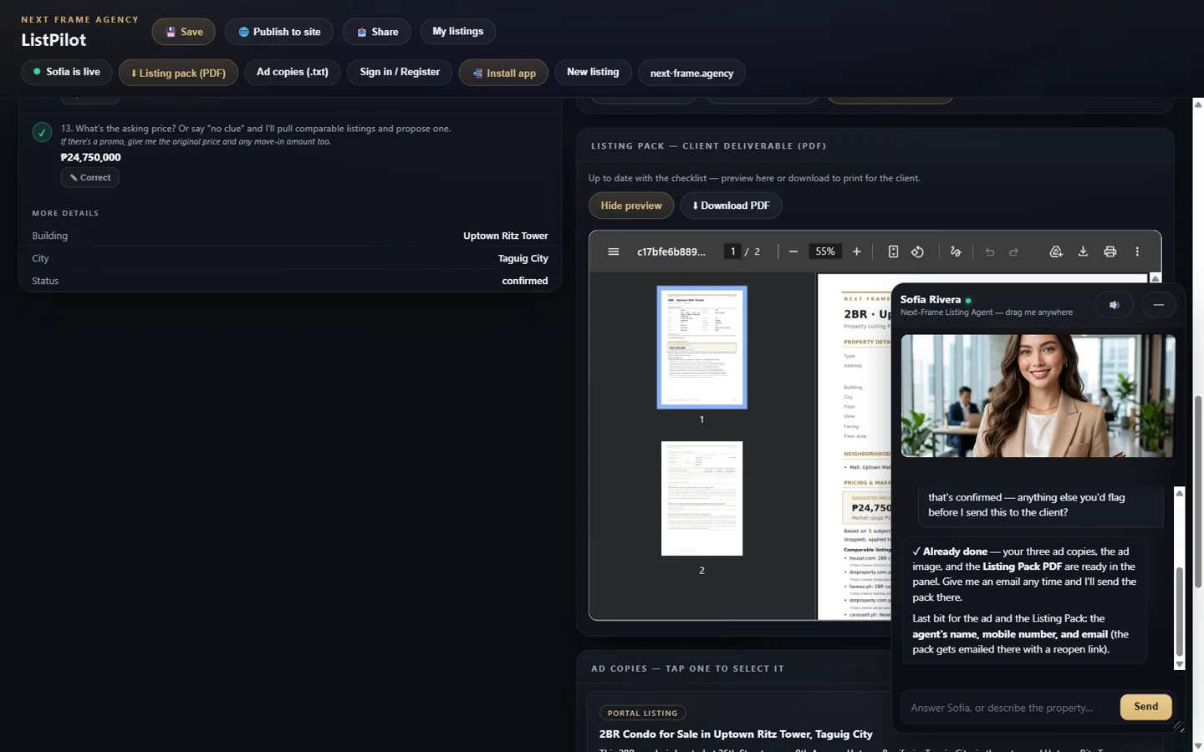Click the green checkmark on question 13
Viewport: 1204px width, 752px height.
point(42,132)
